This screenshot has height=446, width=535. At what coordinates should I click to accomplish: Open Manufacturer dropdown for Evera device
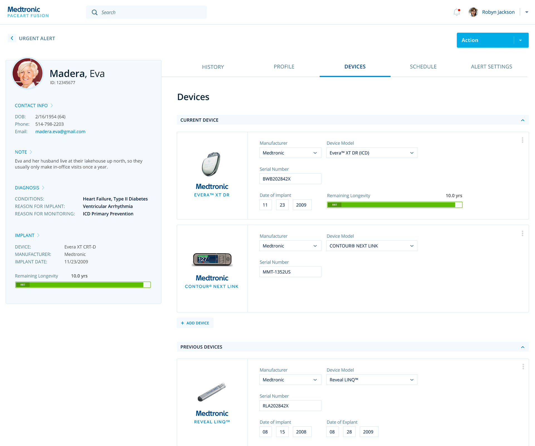click(290, 153)
